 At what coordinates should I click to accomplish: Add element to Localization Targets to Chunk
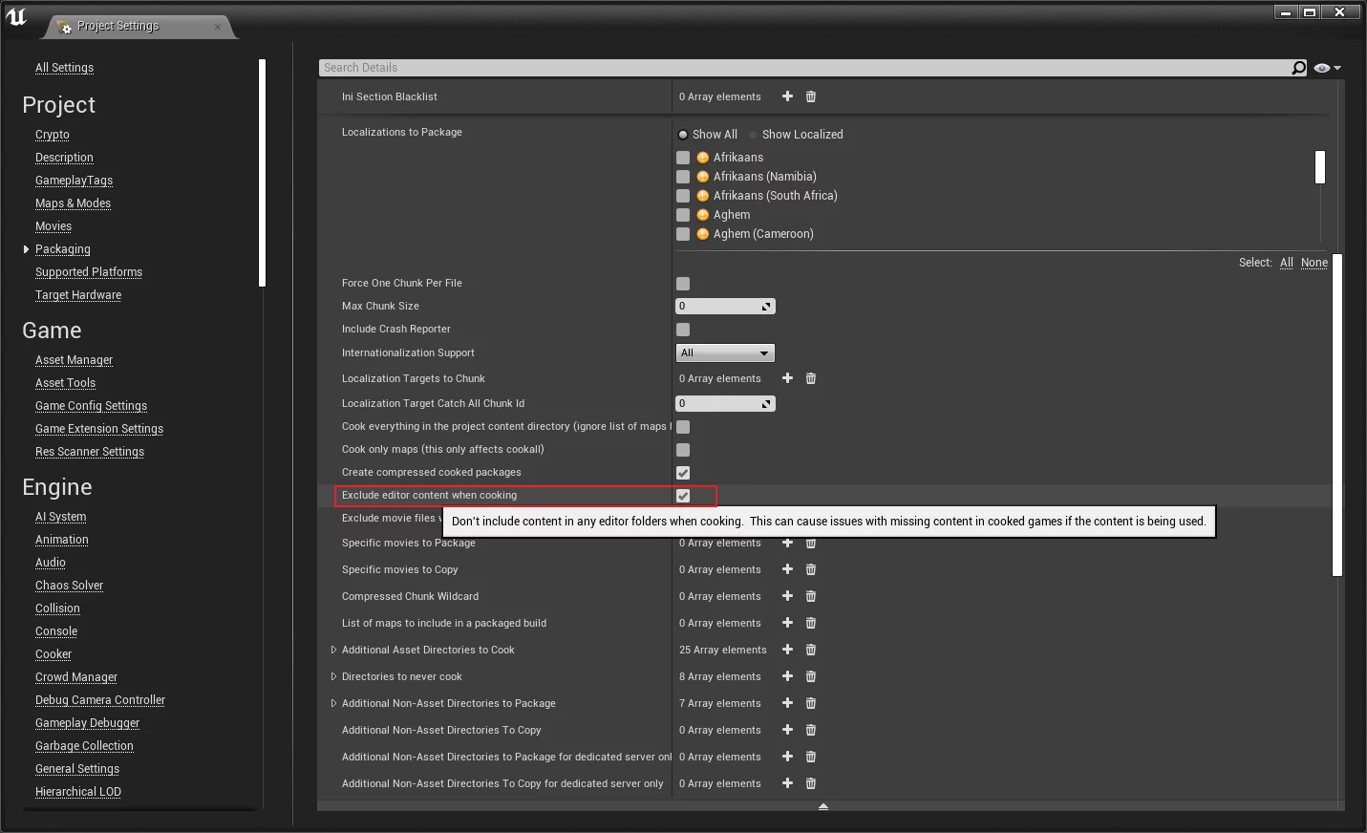pos(787,378)
